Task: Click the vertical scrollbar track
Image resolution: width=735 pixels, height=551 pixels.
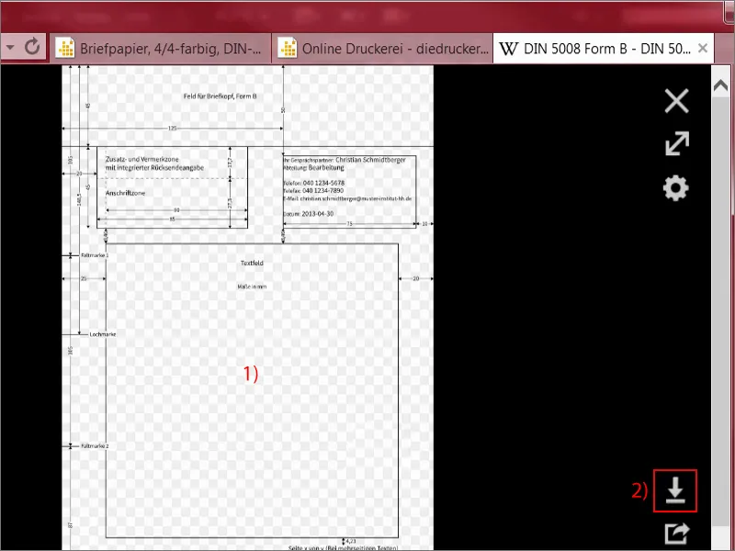Action: pos(720,309)
